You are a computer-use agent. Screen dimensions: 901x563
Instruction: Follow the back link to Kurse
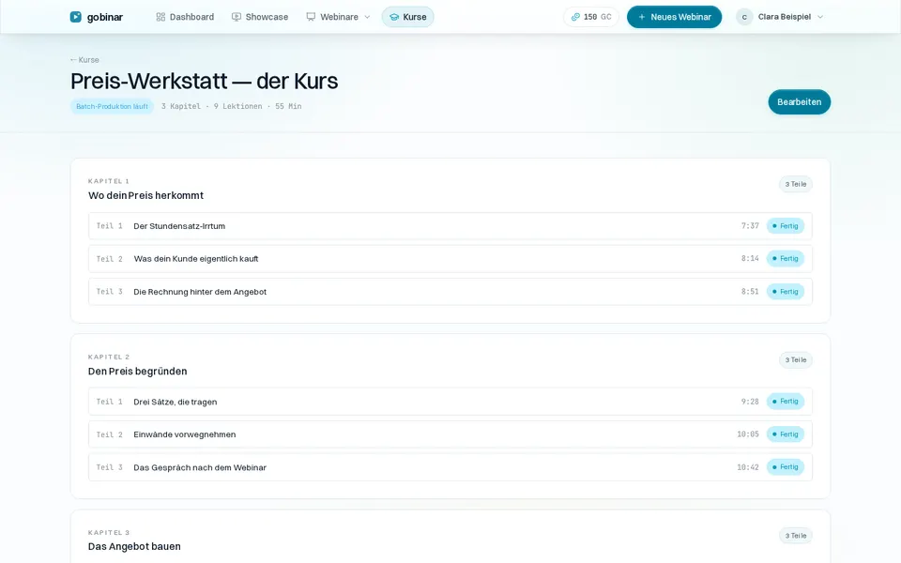click(84, 60)
